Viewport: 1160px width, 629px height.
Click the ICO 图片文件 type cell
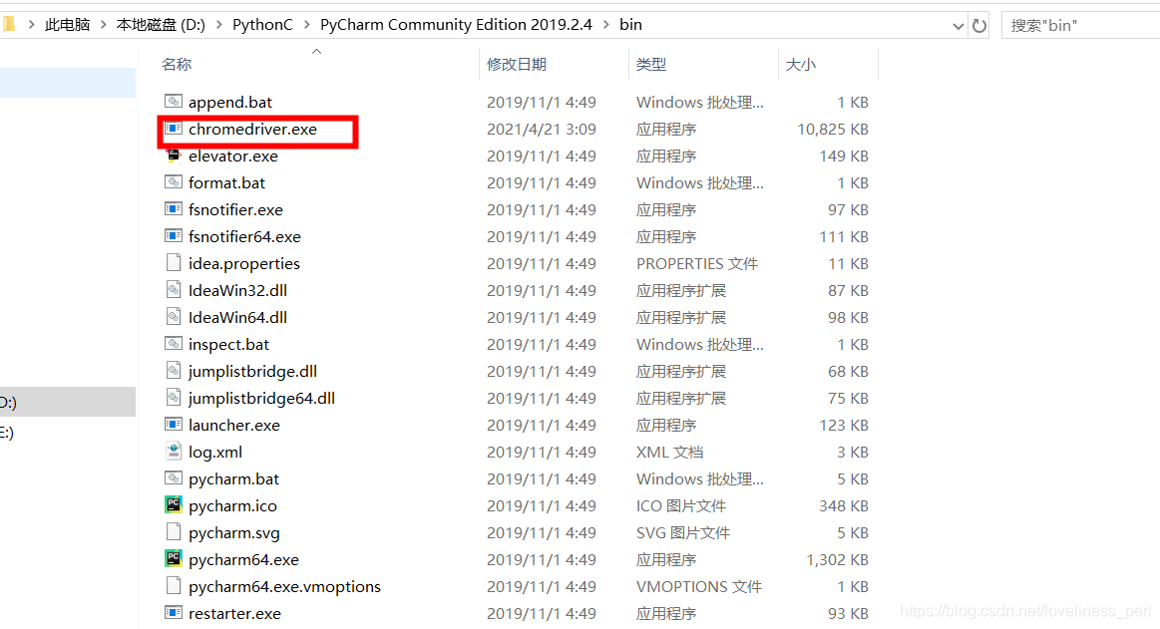click(x=680, y=505)
